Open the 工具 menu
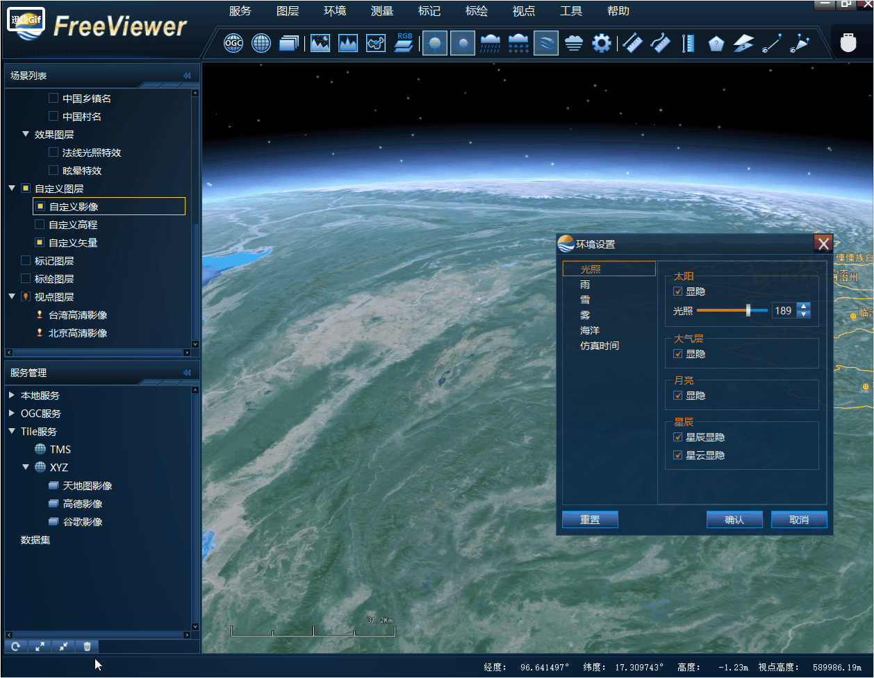 [571, 11]
